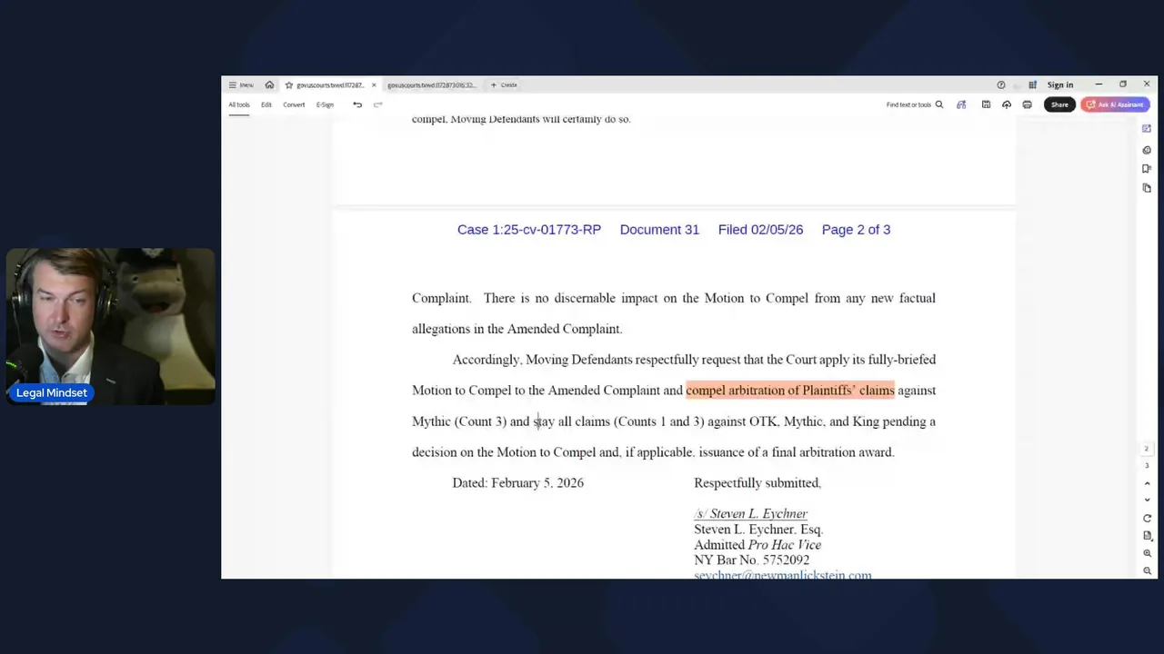Open the bookmarks panel in right sidebar
This screenshot has height=654, width=1164.
pyautogui.click(x=1147, y=169)
